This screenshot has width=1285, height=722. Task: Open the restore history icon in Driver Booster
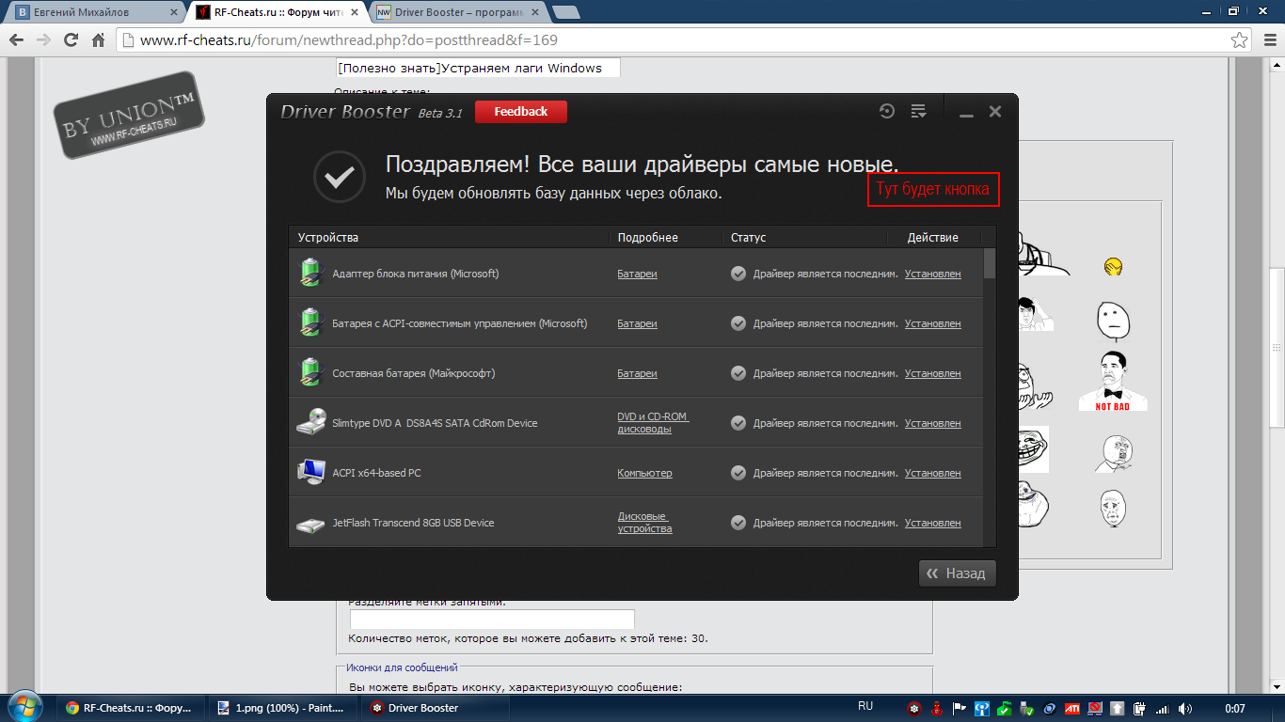(886, 111)
